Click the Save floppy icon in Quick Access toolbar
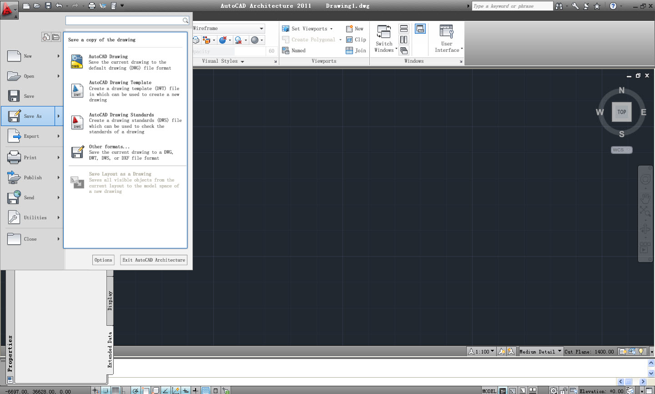Image resolution: width=655 pixels, height=394 pixels. (48, 6)
